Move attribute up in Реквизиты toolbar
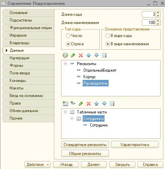The image size is (165, 169). click(x=88, y=56)
